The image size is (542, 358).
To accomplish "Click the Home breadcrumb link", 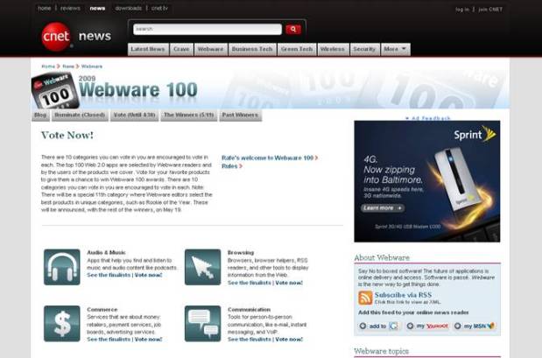I will 48,66.
